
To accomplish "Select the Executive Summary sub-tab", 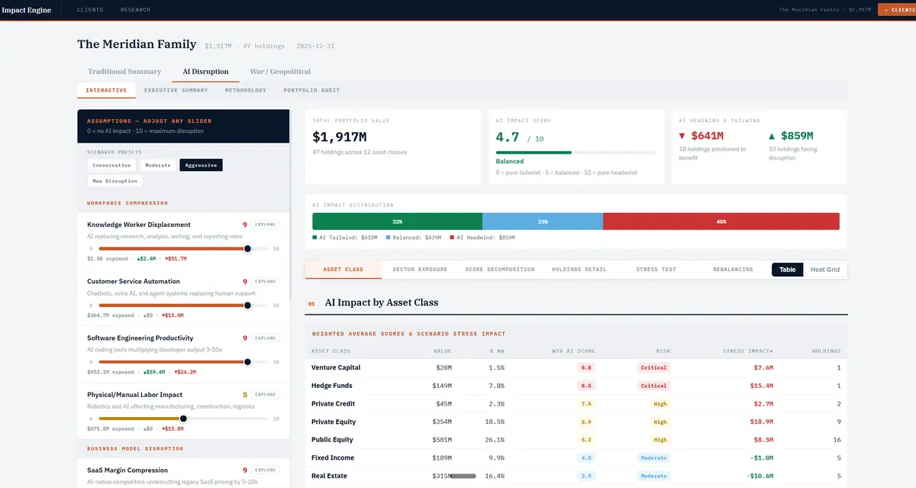I will [x=176, y=90].
